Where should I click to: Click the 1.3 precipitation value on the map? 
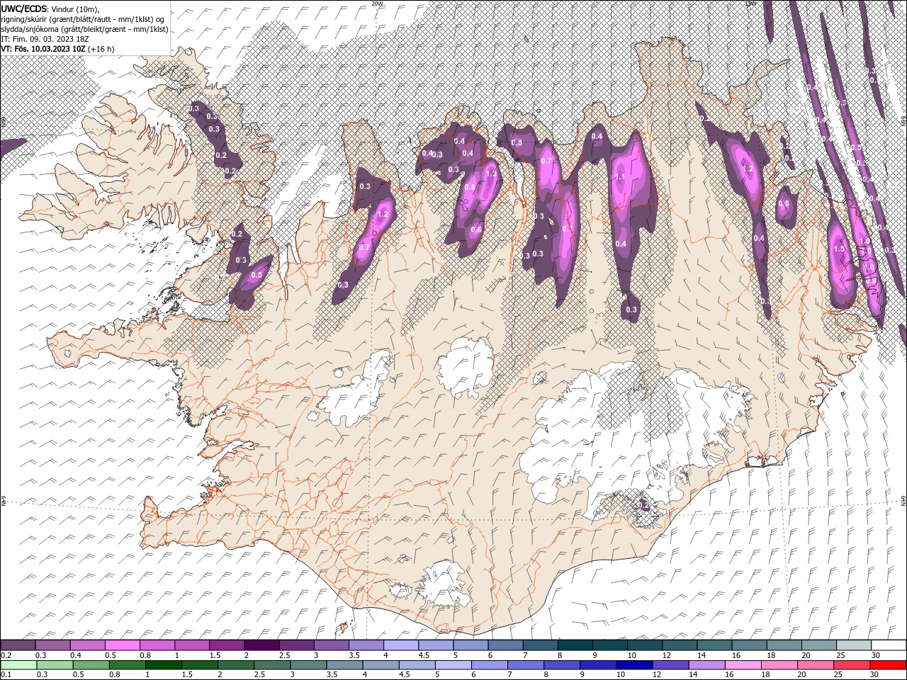[x=491, y=174]
